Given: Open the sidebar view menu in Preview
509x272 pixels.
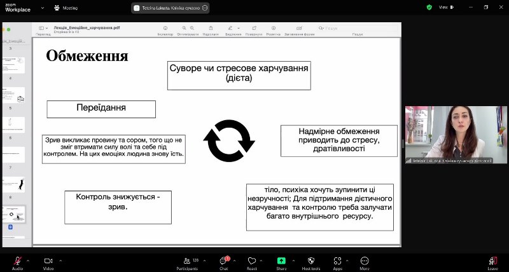Looking at the screenshot, I should pos(43,28).
